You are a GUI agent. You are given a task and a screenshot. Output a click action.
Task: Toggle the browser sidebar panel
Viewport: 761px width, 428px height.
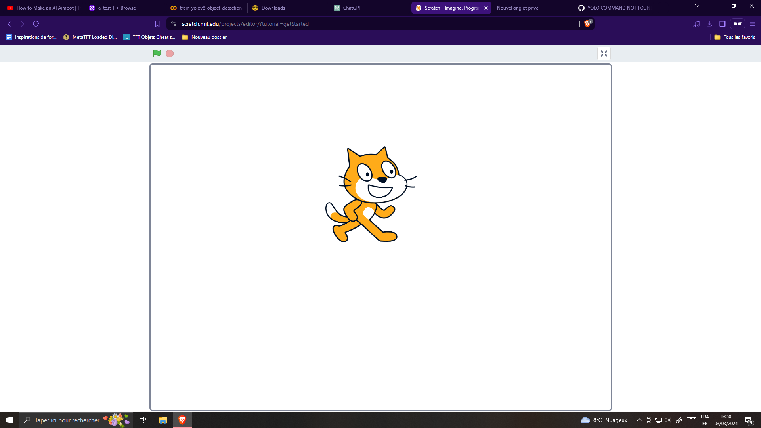[723, 24]
